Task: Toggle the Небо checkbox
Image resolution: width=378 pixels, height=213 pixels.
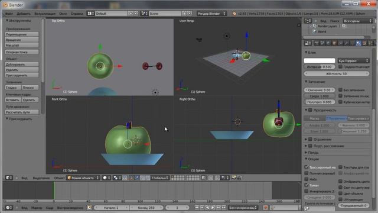Action: [x=306, y=179]
